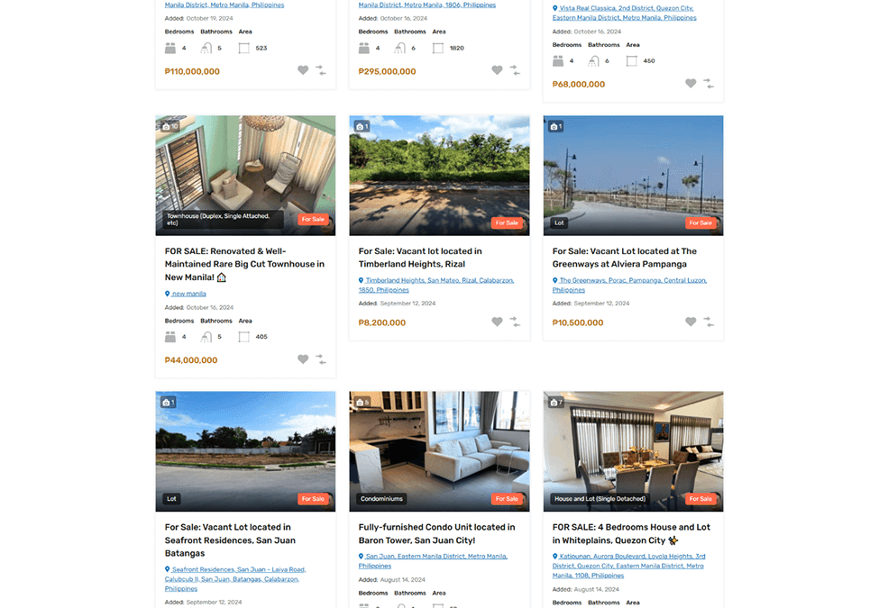Image resolution: width=879 pixels, height=608 pixels.
Task: Favorite the ₱8,200,000 Timberland lot
Action: (x=497, y=322)
